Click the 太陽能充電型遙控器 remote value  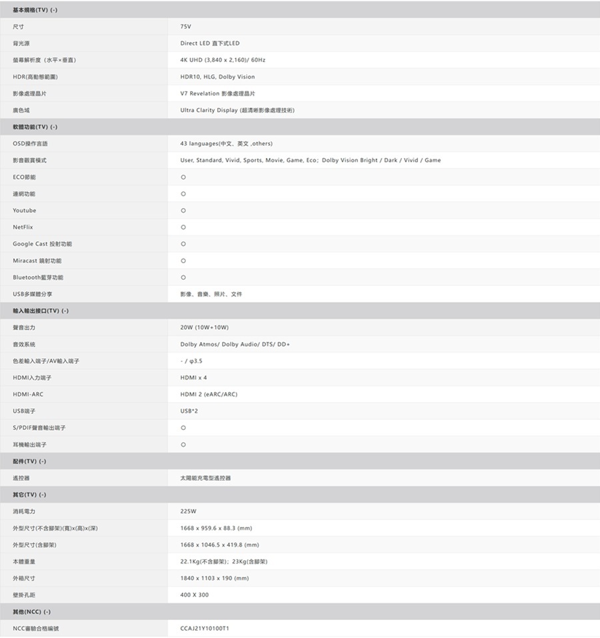pos(205,478)
